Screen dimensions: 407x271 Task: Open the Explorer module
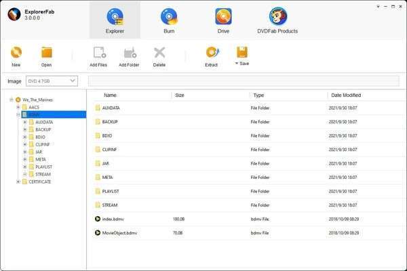[115, 20]
